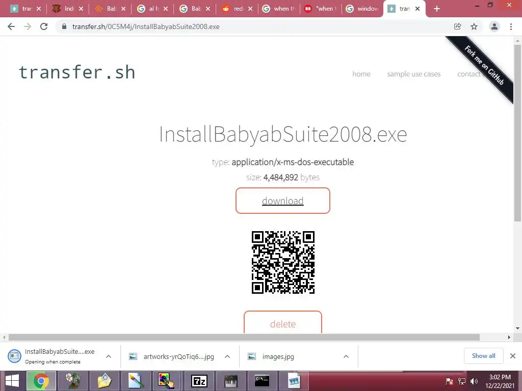Open the command prompt taskbar icon
Image resolution: width=522 pixels, height=391 pixels.
[x=262, y=381]
